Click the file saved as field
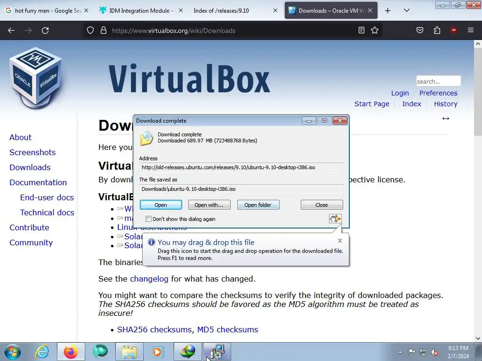Viewport: 482px width, 361px height. pos(241,189)
